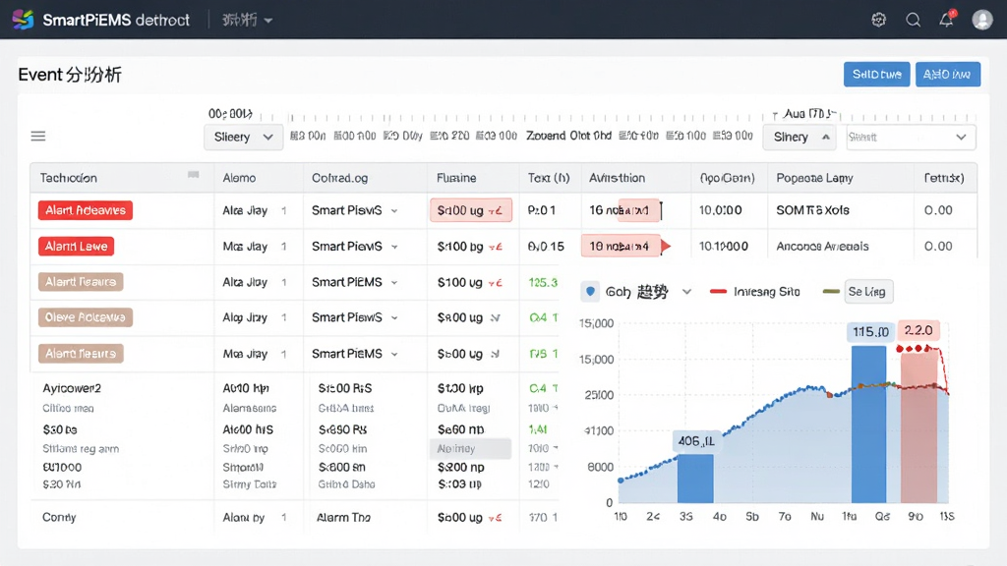Toggle the blue Goh legend marker
The width and height of the screenshot is (1007, 566).
pyautogui.click(x=590, y=291)
